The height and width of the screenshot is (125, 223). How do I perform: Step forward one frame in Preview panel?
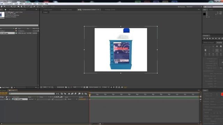point(213,39)
